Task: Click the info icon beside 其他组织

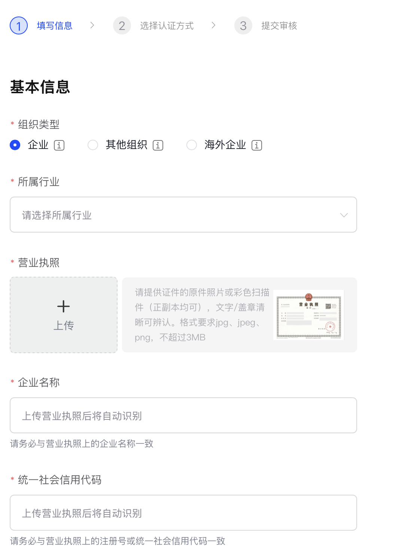Action: pyautogui.click(x=158, y=145)
